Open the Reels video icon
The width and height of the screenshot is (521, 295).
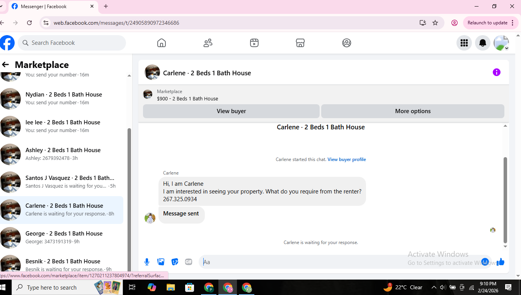254,43
